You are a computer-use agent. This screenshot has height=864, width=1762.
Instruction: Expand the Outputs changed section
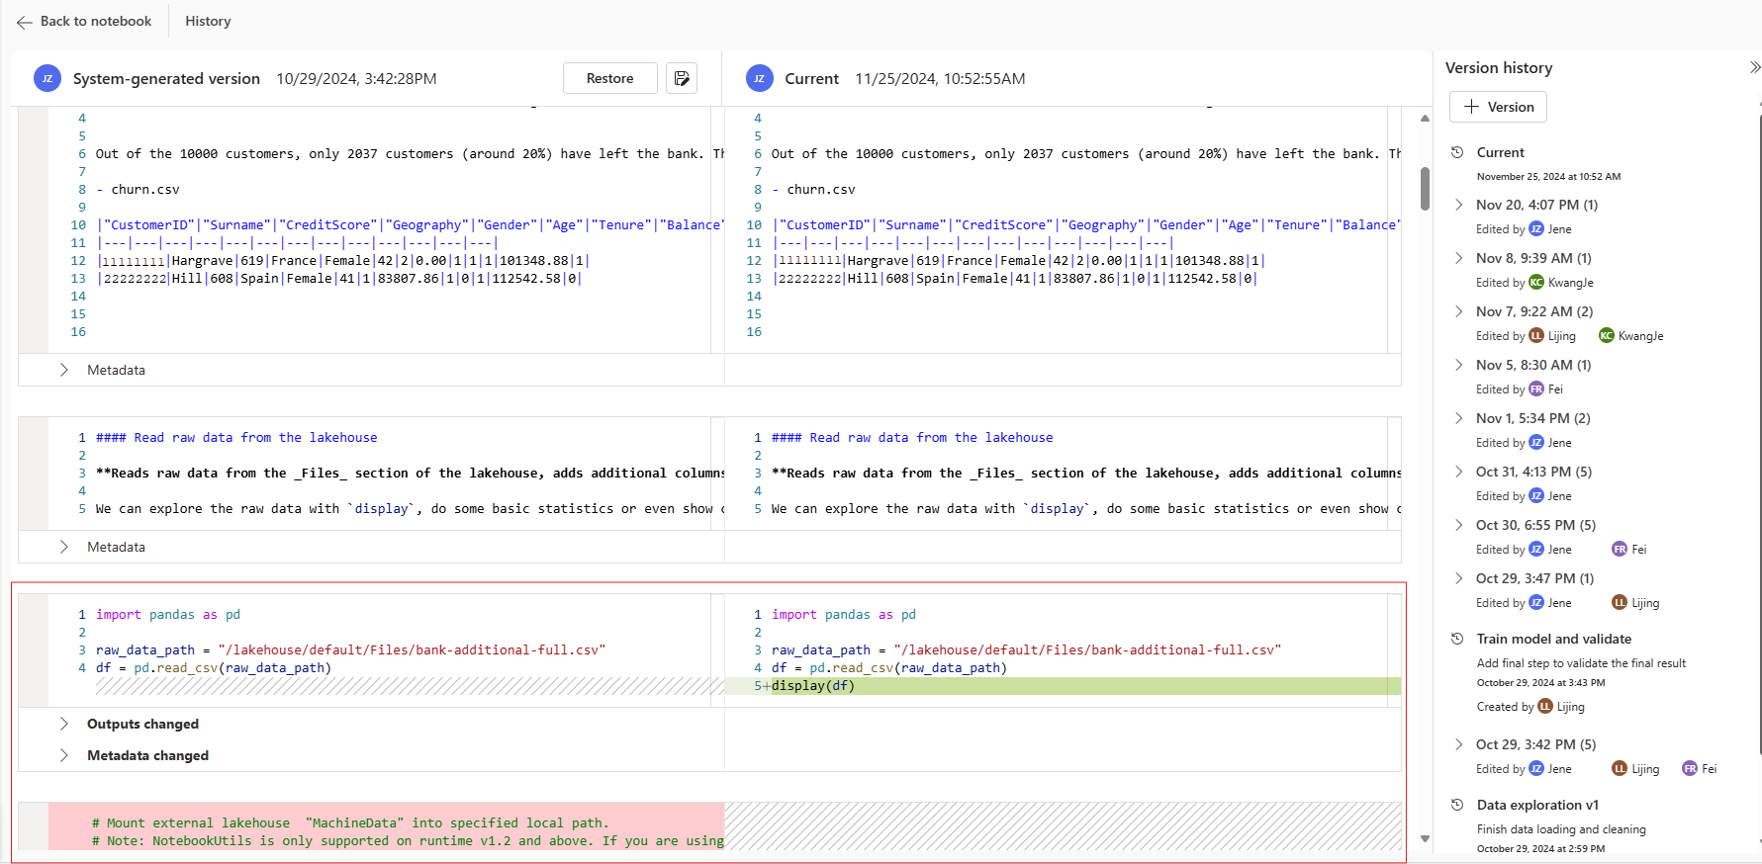click(x=64, y=724)
